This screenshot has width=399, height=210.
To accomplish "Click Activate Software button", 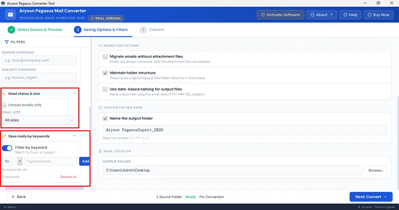I will [x=280, y=15].
